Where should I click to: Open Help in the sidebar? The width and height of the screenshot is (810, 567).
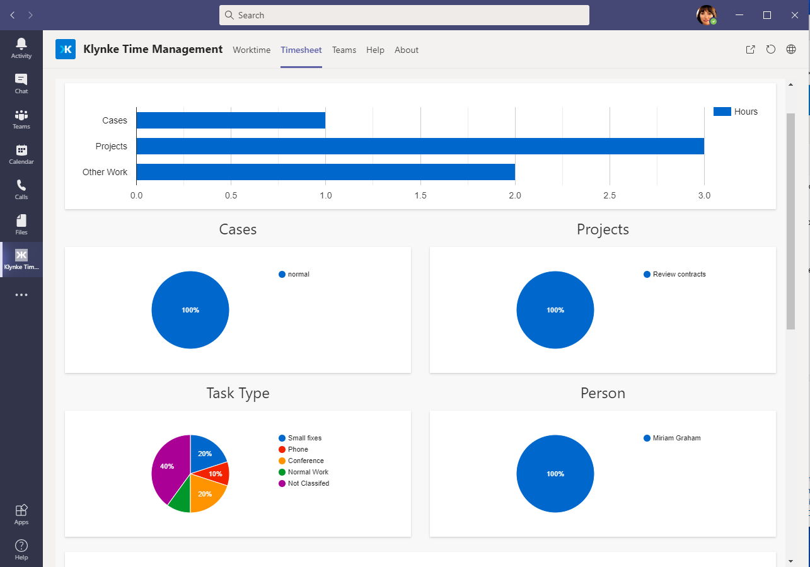(21, 549)
